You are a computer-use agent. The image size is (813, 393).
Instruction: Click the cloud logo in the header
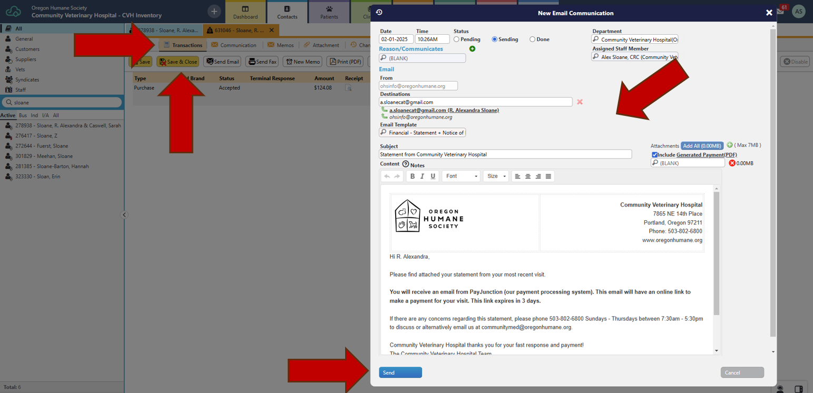13,12
